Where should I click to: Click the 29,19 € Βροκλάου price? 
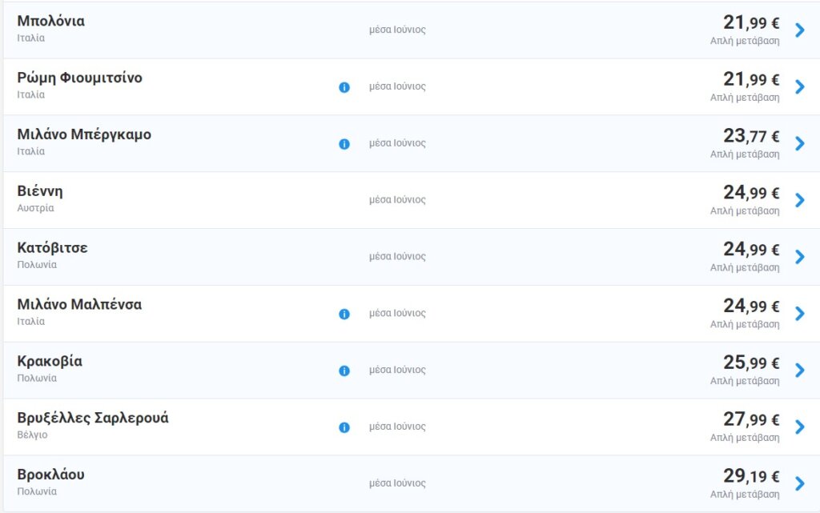(750, 476)
